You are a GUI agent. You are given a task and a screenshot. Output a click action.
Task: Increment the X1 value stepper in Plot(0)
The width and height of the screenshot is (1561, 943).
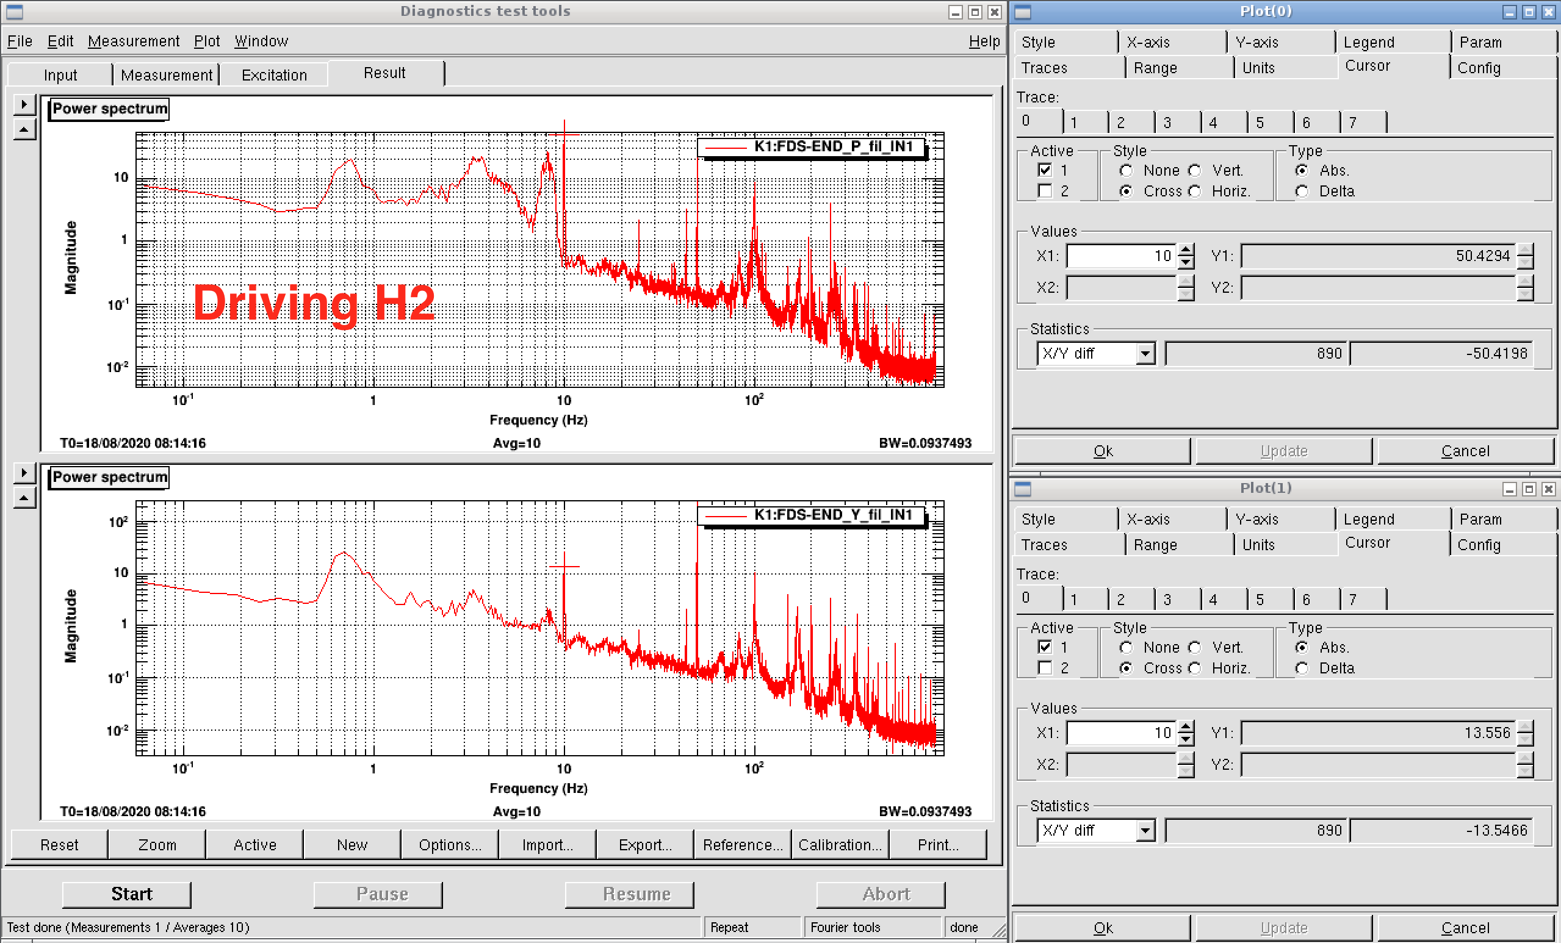(1185, 250)
